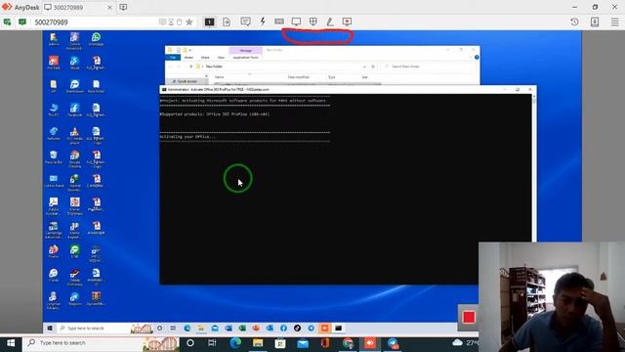Select AnyDesk on local taskbar
The image size is (625, 352).
[x=370, y=343]
